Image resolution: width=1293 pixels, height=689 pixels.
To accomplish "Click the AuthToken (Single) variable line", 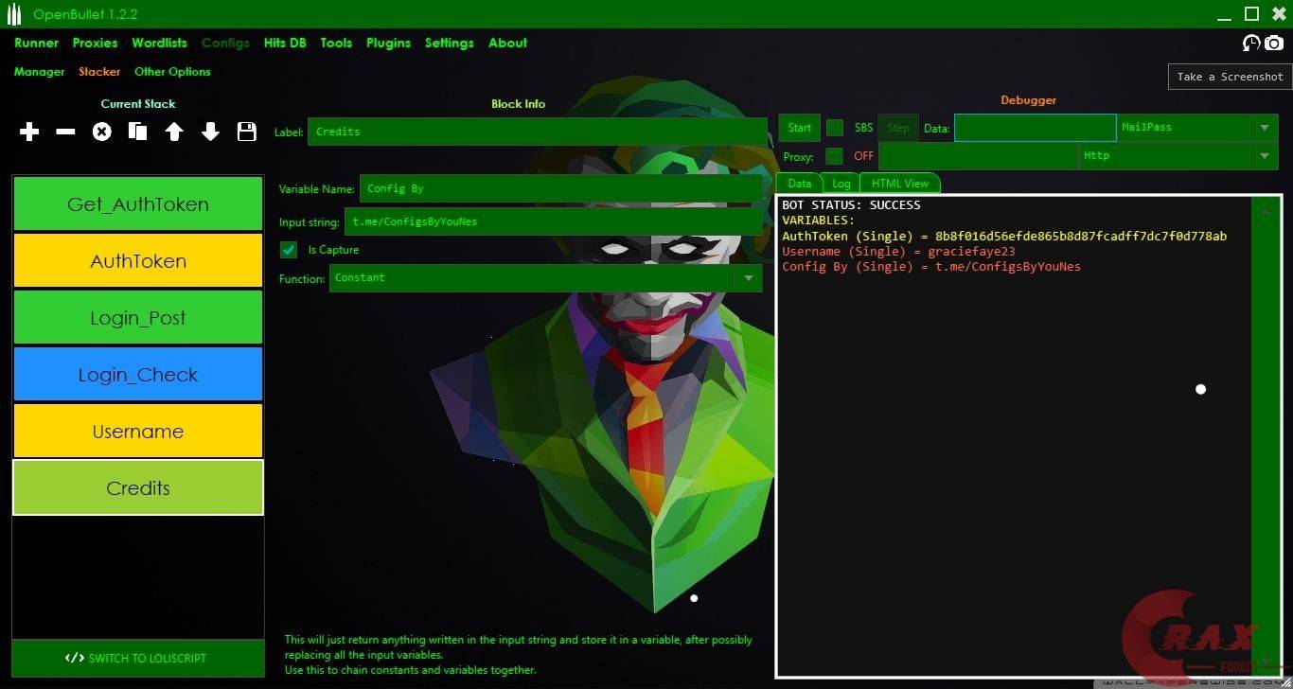I will (1004, 236).
